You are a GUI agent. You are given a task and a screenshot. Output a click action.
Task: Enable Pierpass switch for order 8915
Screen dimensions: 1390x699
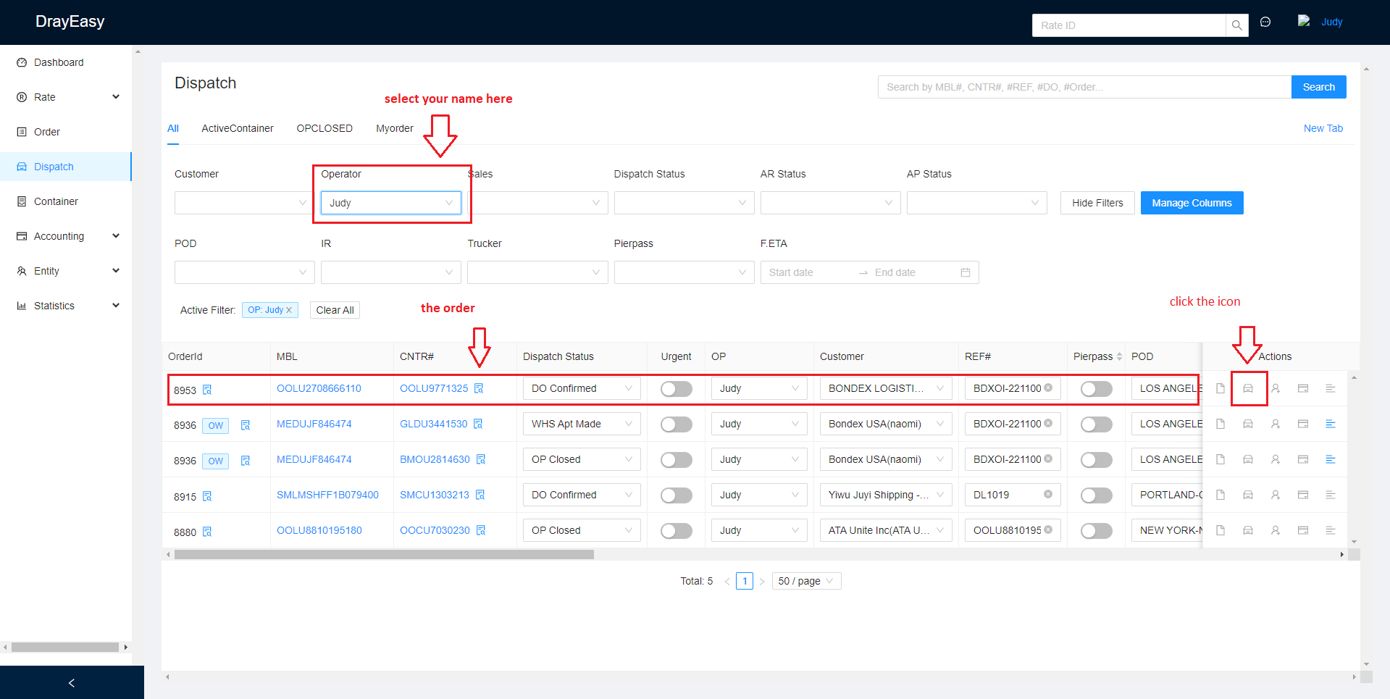1096,495
